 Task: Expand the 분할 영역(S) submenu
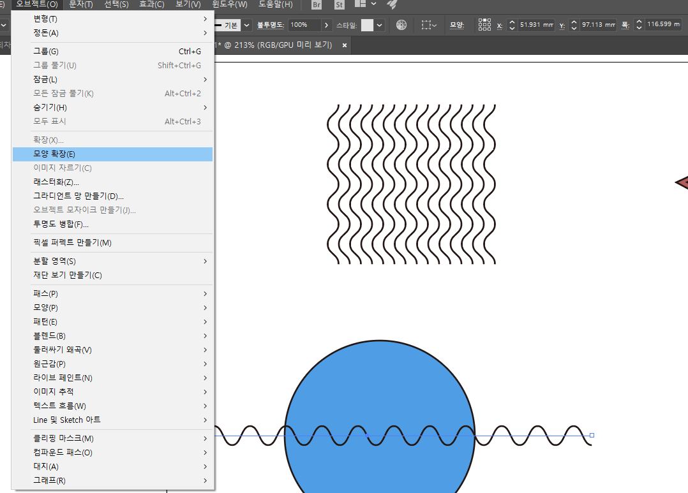pos(113,261)
